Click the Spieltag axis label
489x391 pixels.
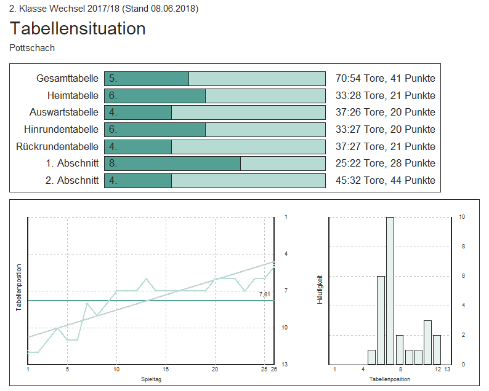151,380
